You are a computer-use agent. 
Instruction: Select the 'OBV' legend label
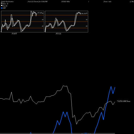point(4,8)
